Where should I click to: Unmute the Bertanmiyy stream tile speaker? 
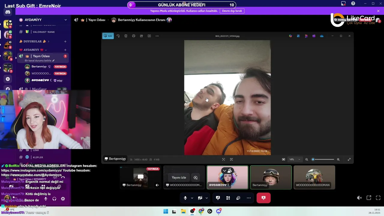click(x=157, y=185)
